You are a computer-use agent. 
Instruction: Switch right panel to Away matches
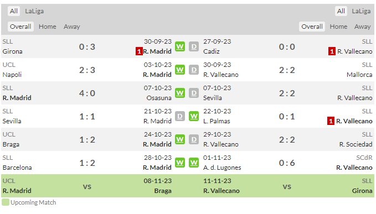click(x=362, y=27)
